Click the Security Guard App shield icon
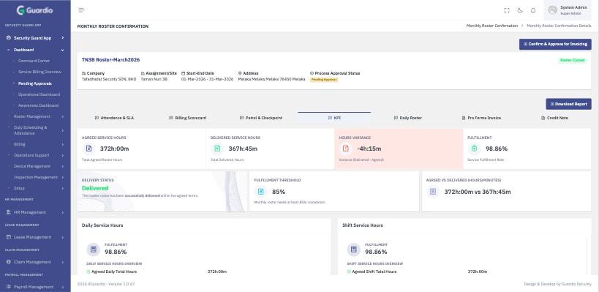Viewport: 599px width, 292px height. tap(8, 38)
